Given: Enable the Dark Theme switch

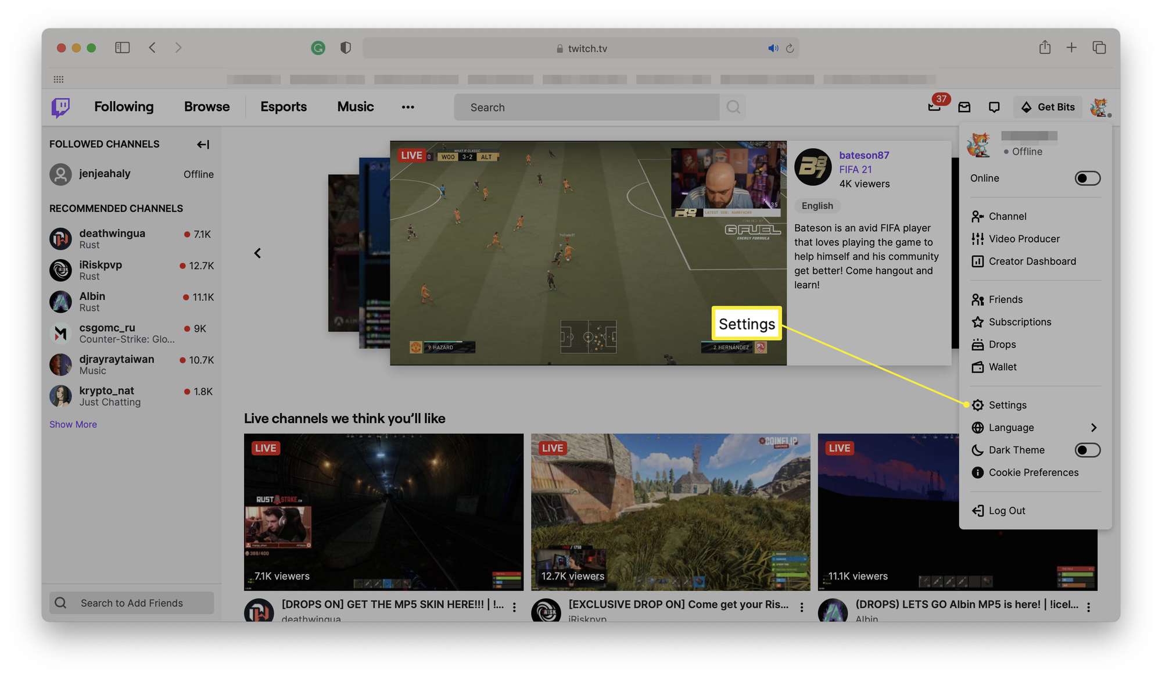Looking at the screenshot, I should (x=1087, y=450).
